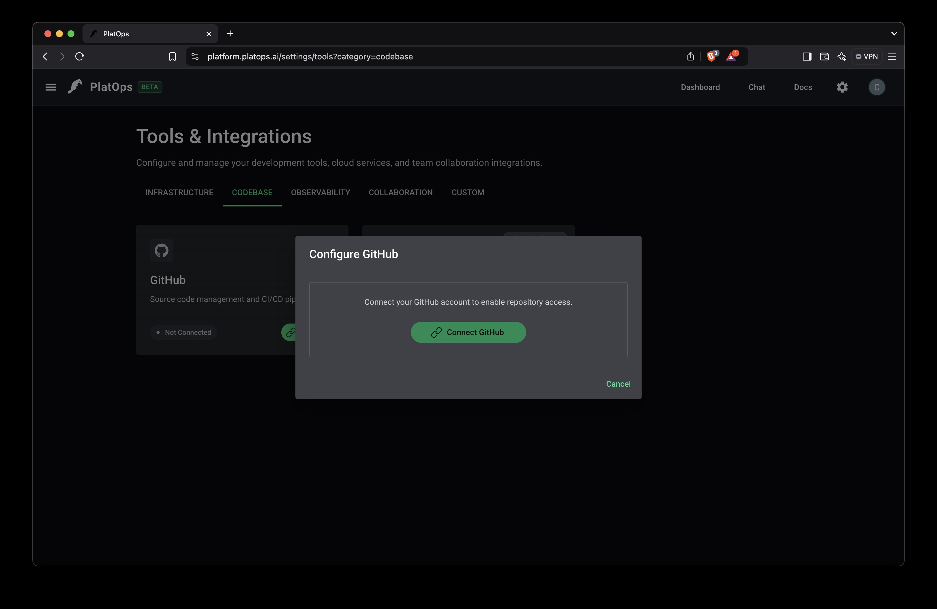Click the PlatOps logo icon
The height and width of the screenshot is (609, 937).
click(75, 87)
